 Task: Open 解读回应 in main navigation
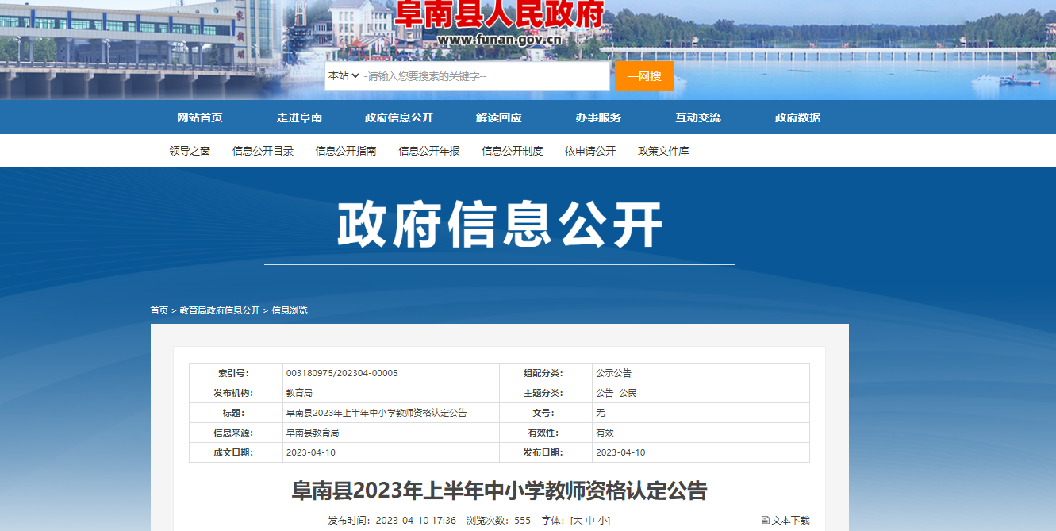(499, 117)
